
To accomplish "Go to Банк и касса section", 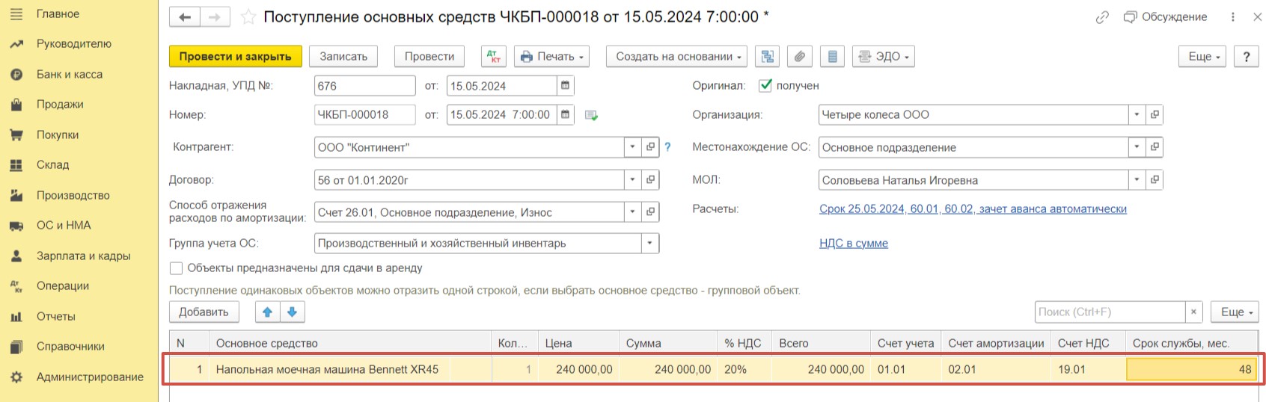I will [x=69, y=74].
